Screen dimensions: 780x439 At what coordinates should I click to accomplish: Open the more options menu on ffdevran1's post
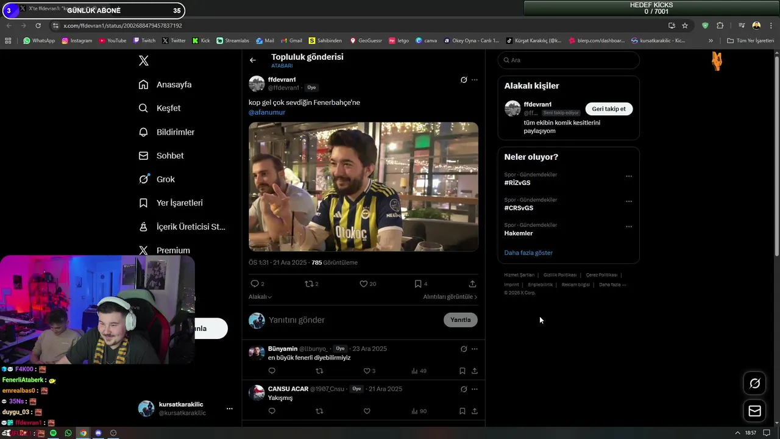tap(475, 80)
